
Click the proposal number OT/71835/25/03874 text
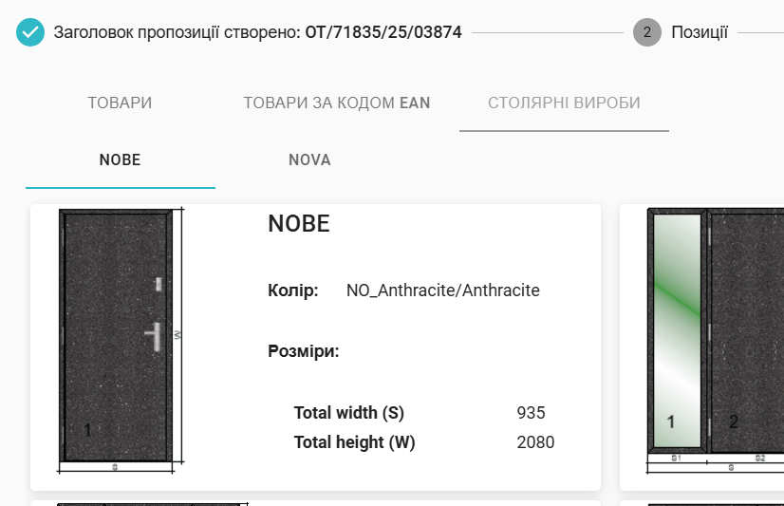[x=383, y=32]
